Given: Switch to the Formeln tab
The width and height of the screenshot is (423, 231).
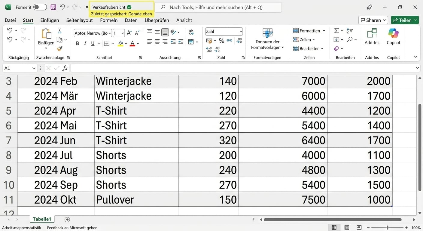Looking at the screenshot, I should 109,20.
